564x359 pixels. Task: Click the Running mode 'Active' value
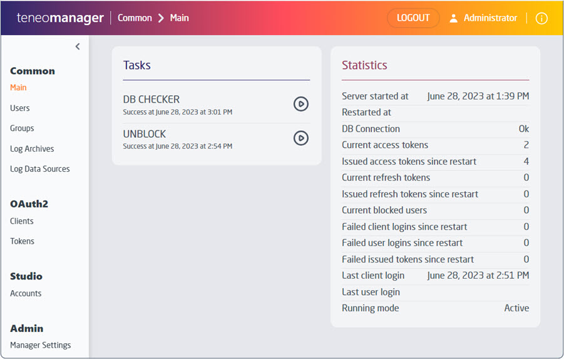[516, 308]
